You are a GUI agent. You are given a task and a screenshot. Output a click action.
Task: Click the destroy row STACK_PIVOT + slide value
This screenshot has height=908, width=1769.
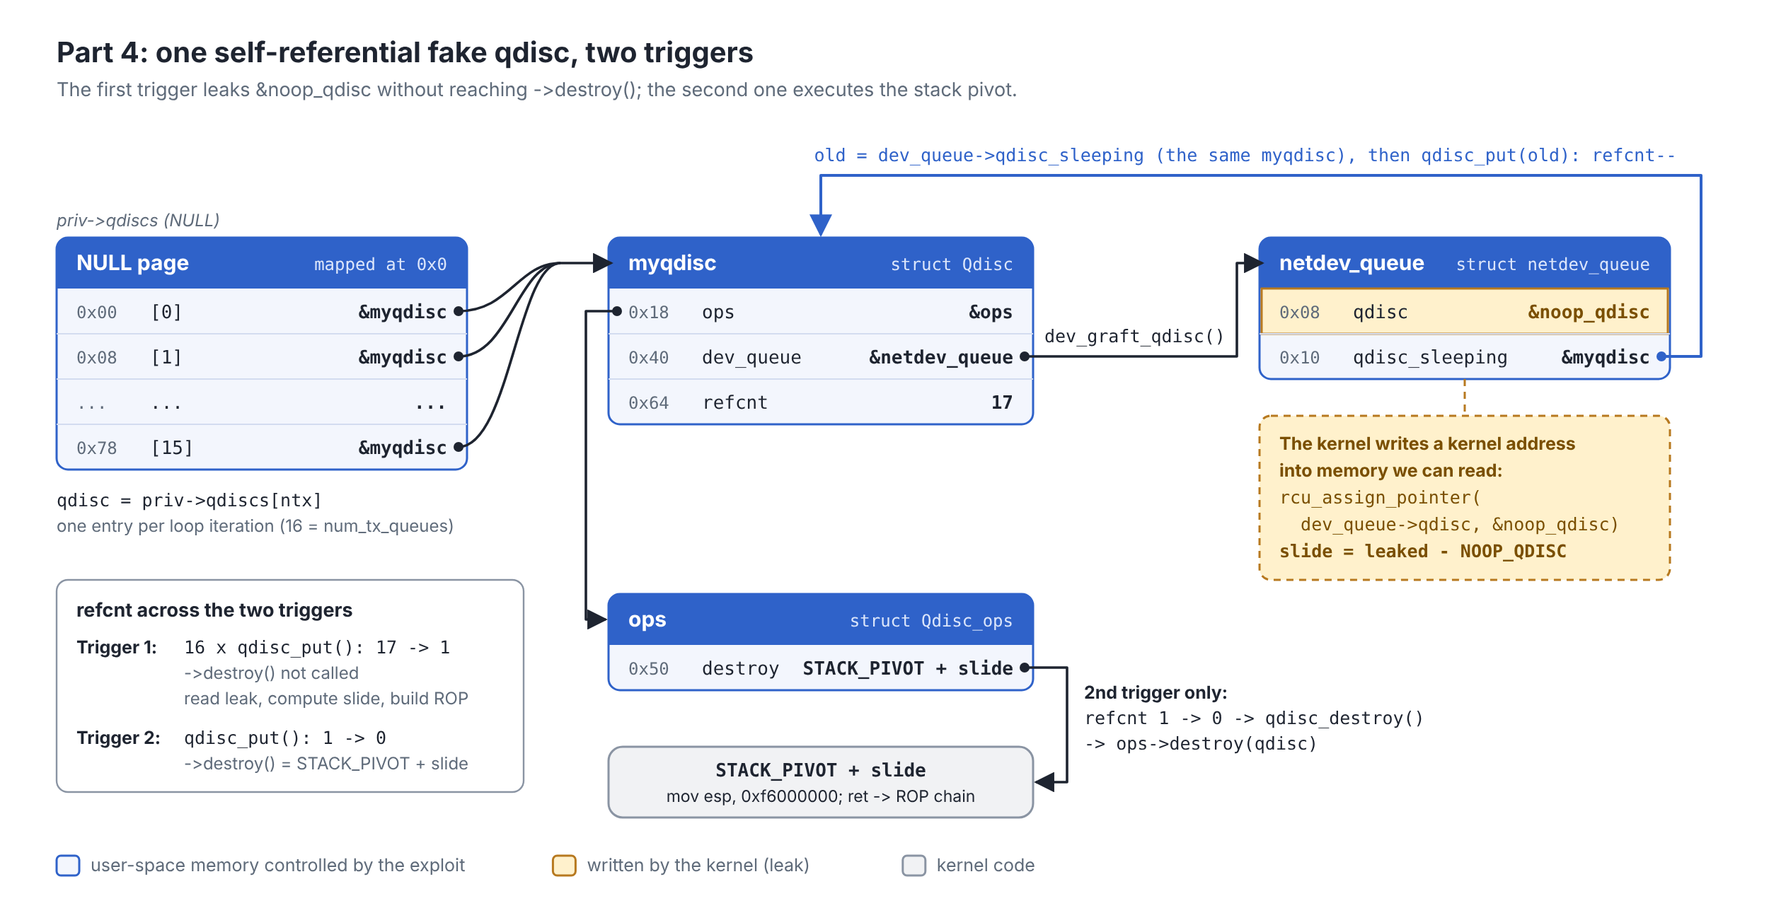point(907,668)
